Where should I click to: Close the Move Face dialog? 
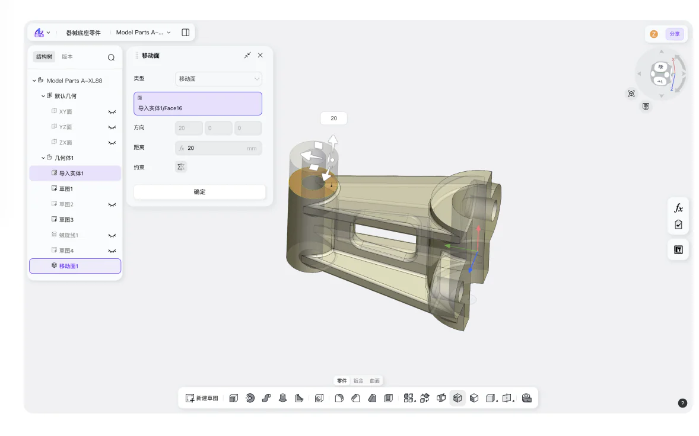260,55
